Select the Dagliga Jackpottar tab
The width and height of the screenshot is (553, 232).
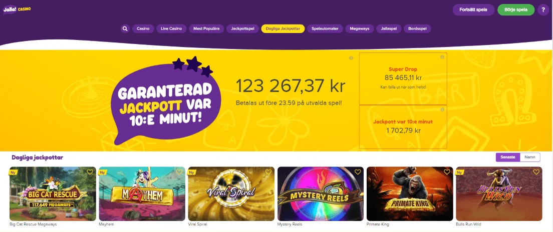point(283,29)
